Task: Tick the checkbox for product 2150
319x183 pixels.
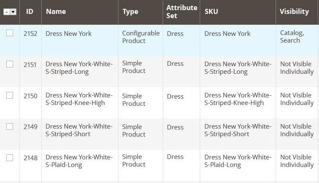Action: pyautogui.click(x=10, y=95)
